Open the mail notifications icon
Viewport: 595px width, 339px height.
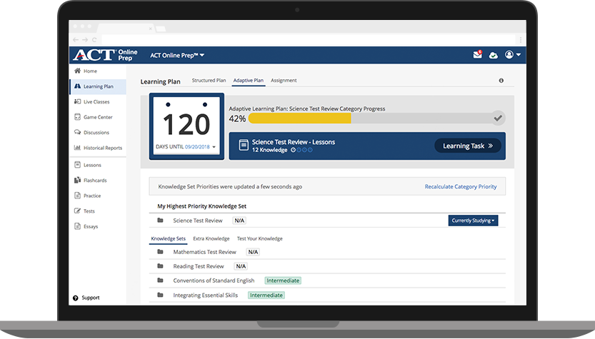(478, 55)
